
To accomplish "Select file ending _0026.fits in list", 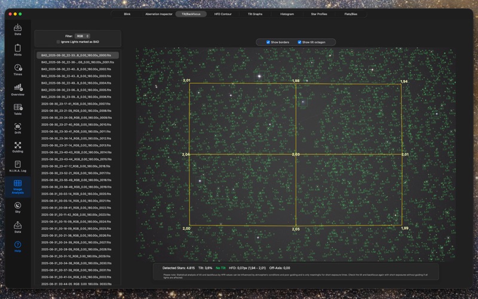I will point(78,236).
